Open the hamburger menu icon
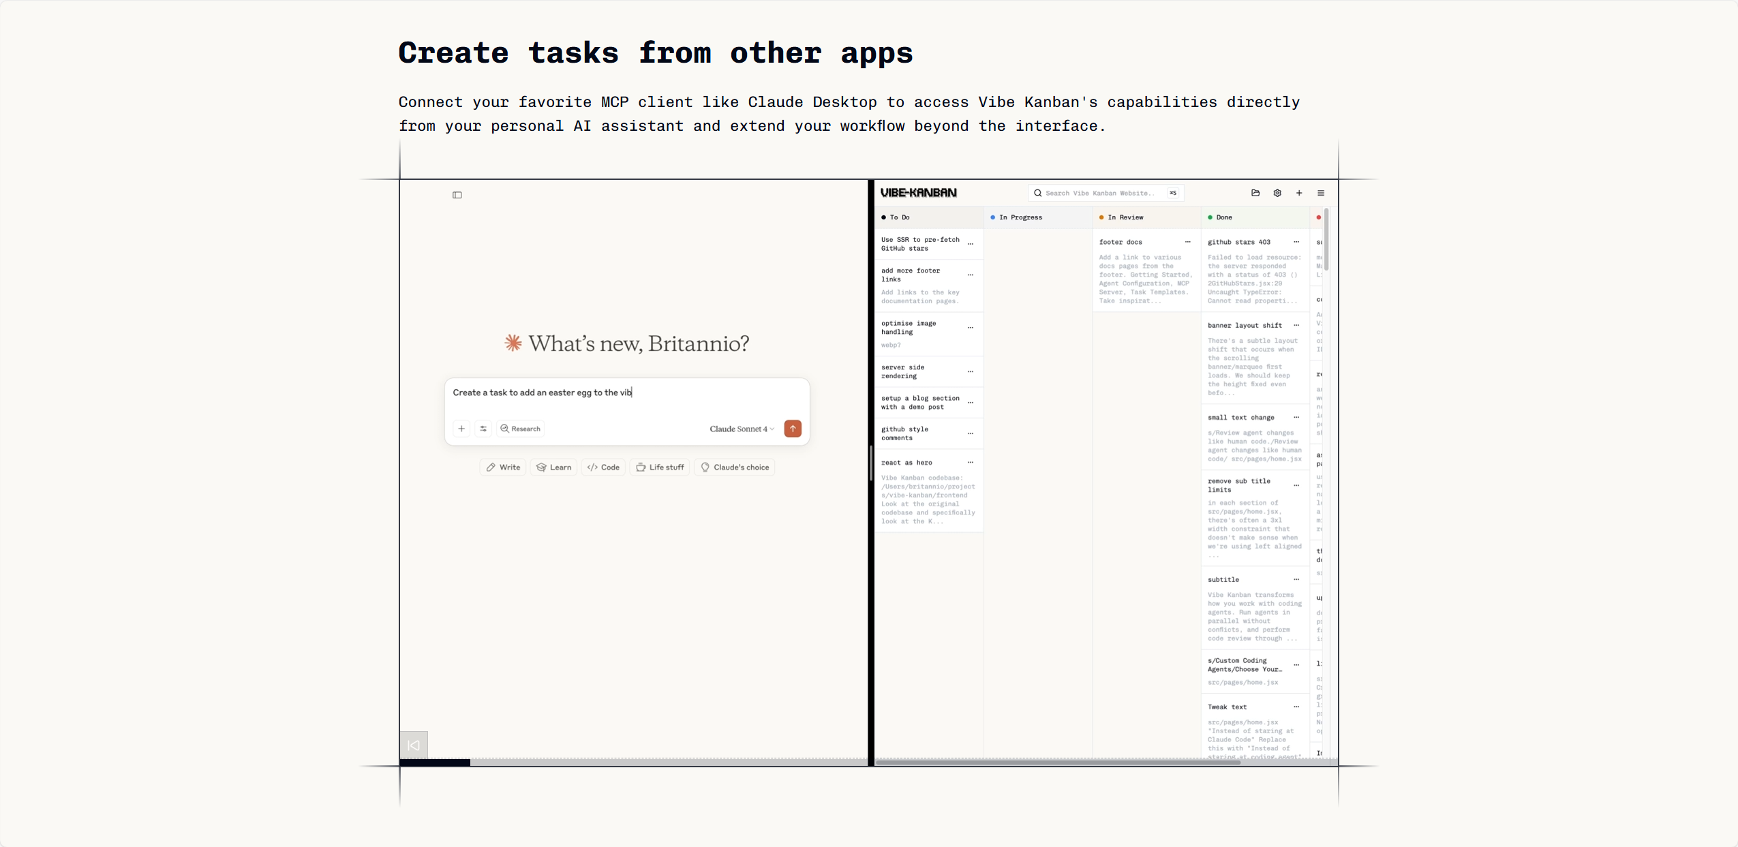Viewport: 1738px width, 847px height. tap(1321, 193)
